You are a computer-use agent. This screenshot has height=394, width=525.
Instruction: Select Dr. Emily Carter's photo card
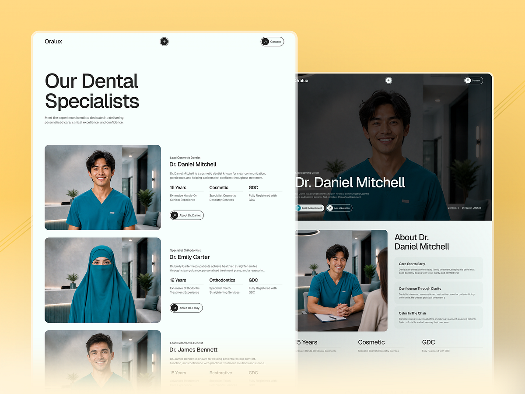[x=103, y=280]
